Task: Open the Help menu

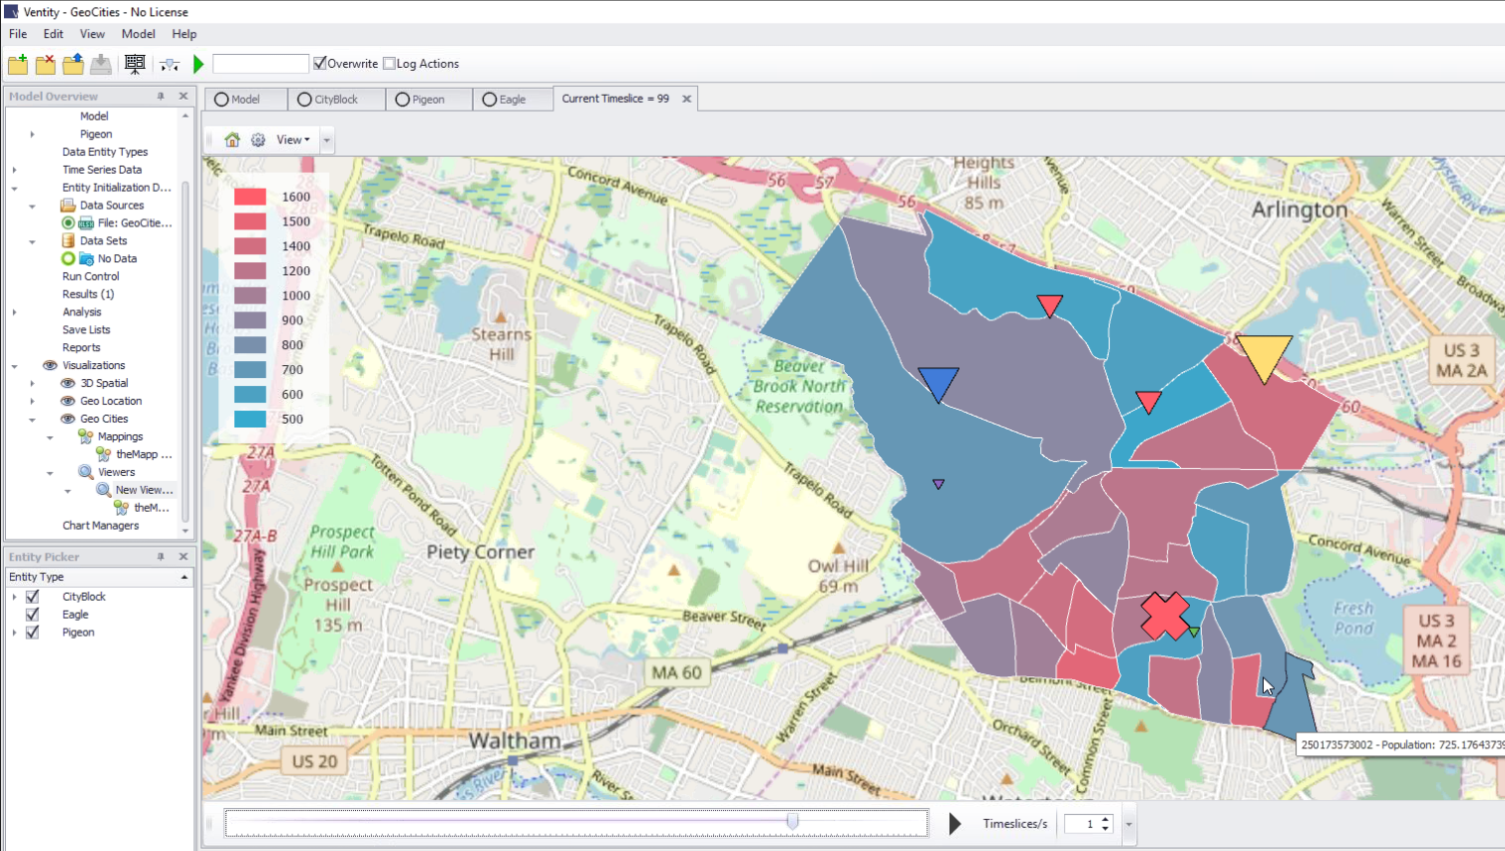Action: pos(185,34)
